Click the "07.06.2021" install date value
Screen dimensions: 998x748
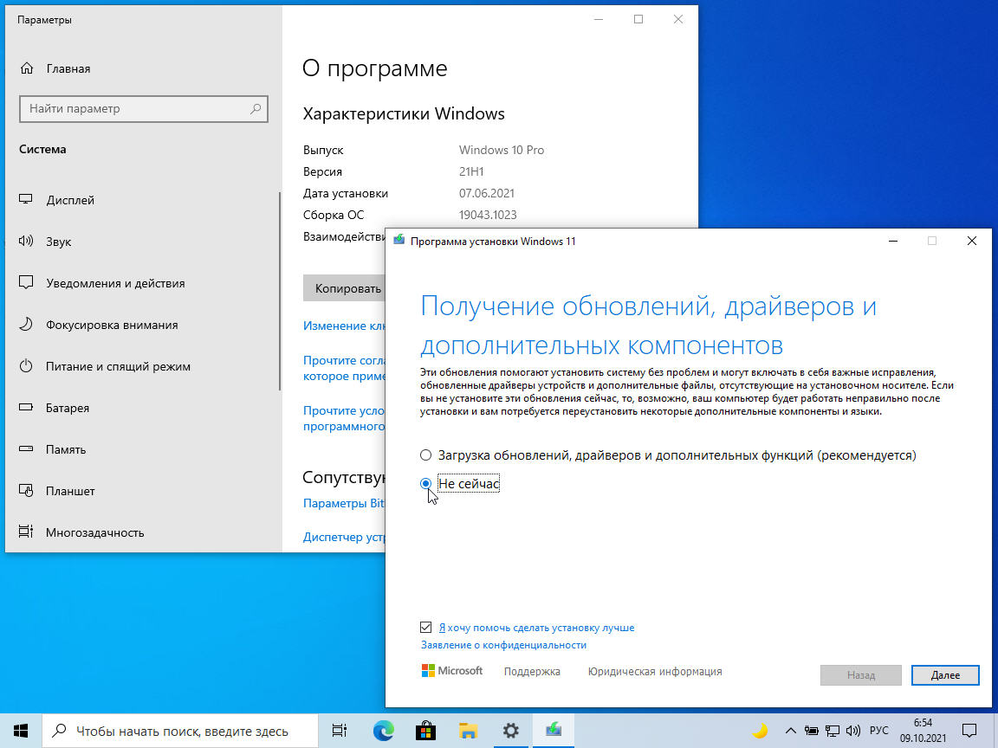[x=486, y=193]
